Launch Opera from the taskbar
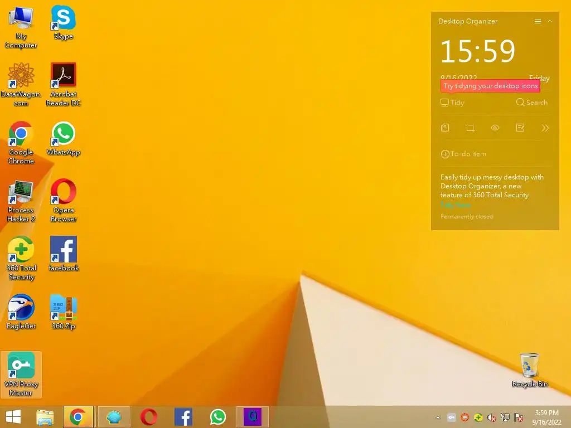The height and width of the screenshot is (428, 571). tap(149, 417)
